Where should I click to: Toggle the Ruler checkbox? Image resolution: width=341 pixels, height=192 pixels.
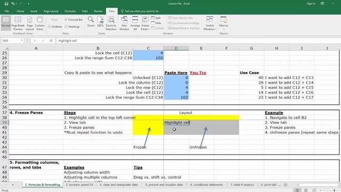[53, 20]
